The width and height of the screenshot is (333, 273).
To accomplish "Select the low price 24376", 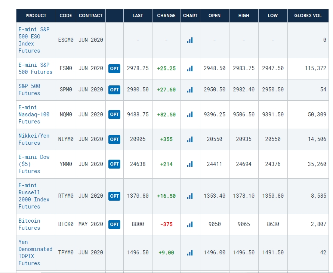I will coord(273,164).
